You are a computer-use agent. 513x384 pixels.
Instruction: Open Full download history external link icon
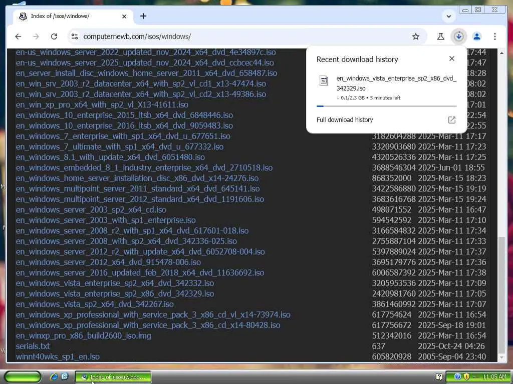click(452, 120)
